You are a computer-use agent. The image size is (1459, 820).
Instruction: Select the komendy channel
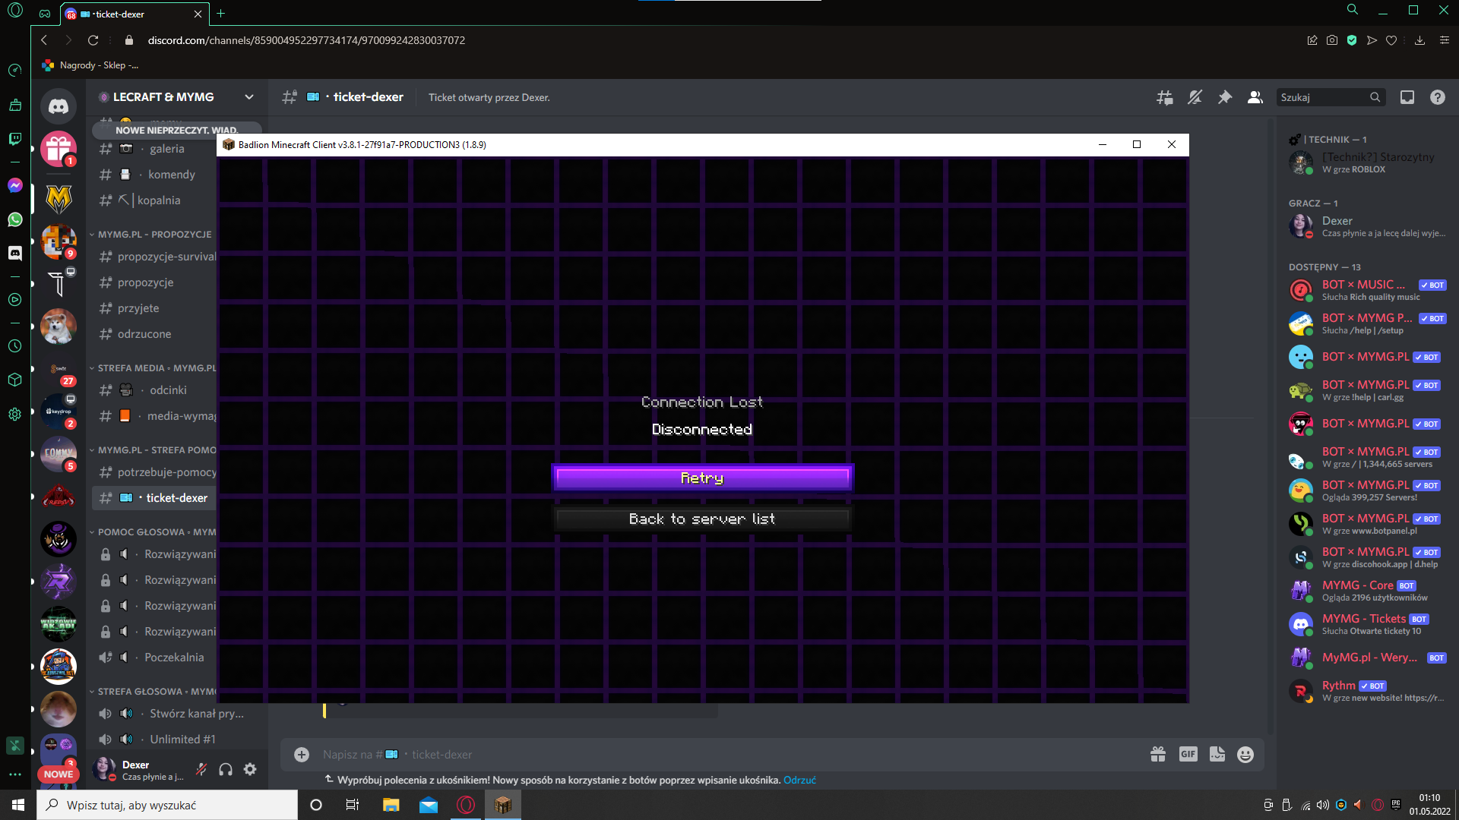pyautogui.click(x=171, y=175)
